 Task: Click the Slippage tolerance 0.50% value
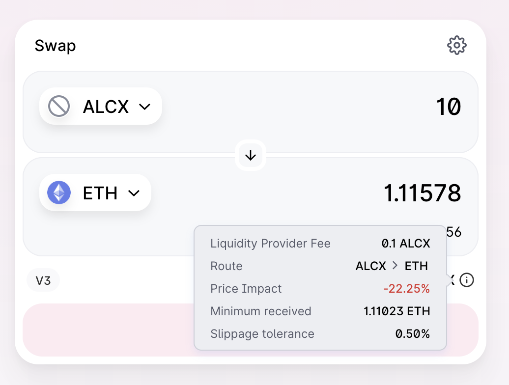[x=413, y=334]
